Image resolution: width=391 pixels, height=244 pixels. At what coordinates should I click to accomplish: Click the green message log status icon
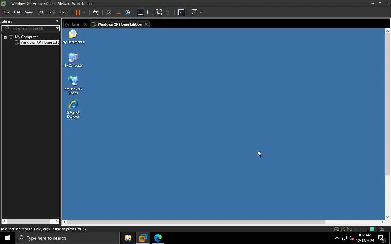click(372, 229)
